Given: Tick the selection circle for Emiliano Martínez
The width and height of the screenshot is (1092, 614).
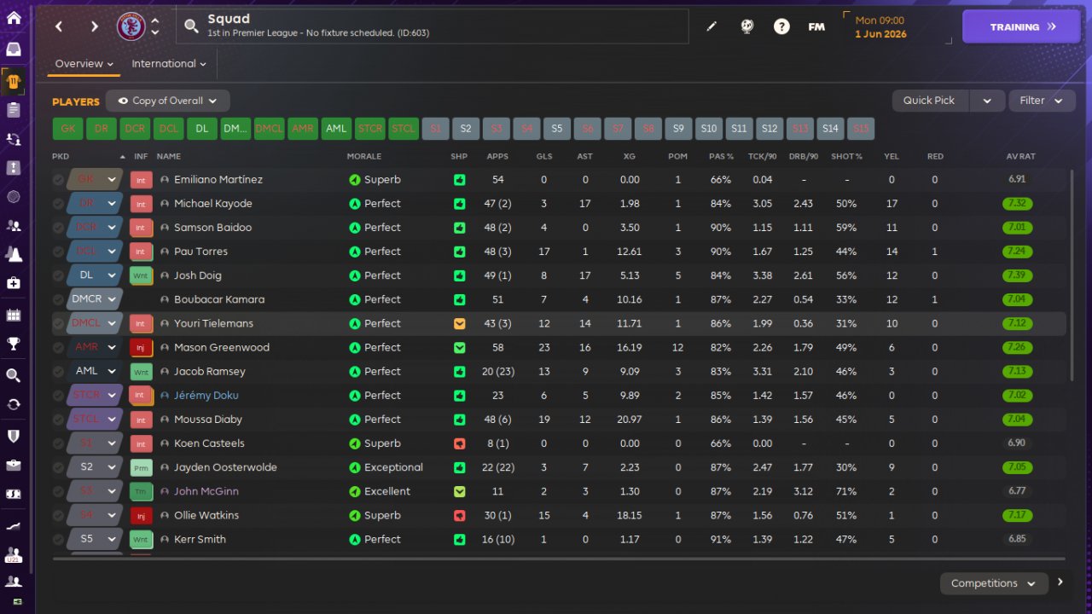Looking at the screenshot, I should tap(58, 180).
